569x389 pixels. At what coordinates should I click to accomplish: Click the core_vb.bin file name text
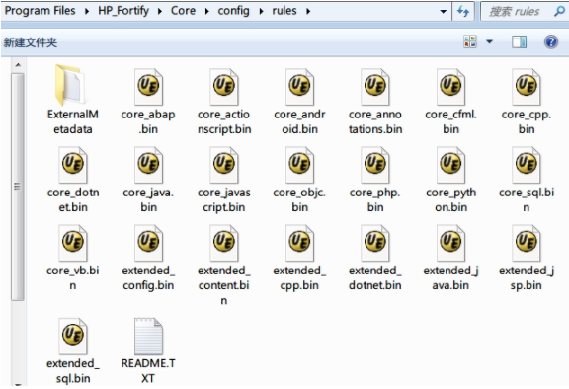click(73, 277)
